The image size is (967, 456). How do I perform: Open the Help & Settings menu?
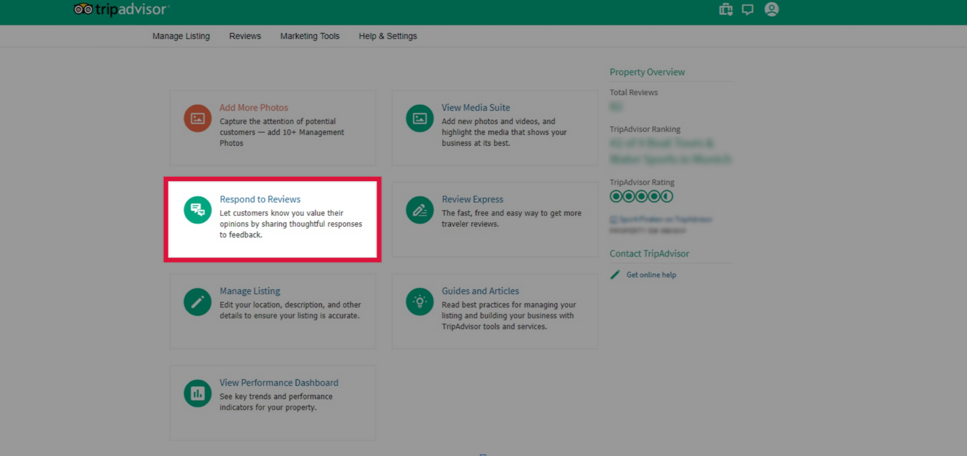(388, 36)
